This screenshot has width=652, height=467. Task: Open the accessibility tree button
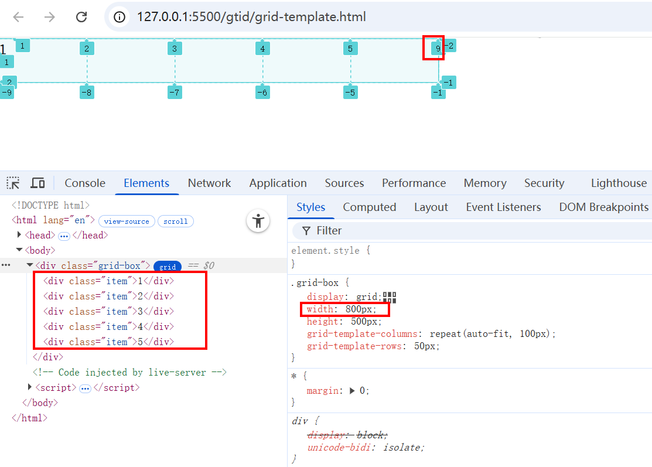[x=258, y=221]
